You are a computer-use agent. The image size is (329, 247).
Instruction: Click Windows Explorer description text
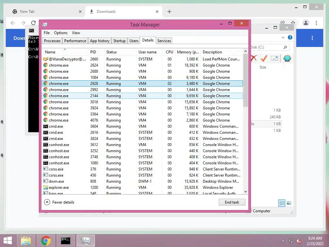point(218,188)
